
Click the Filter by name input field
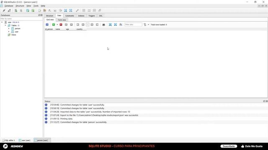21,19
